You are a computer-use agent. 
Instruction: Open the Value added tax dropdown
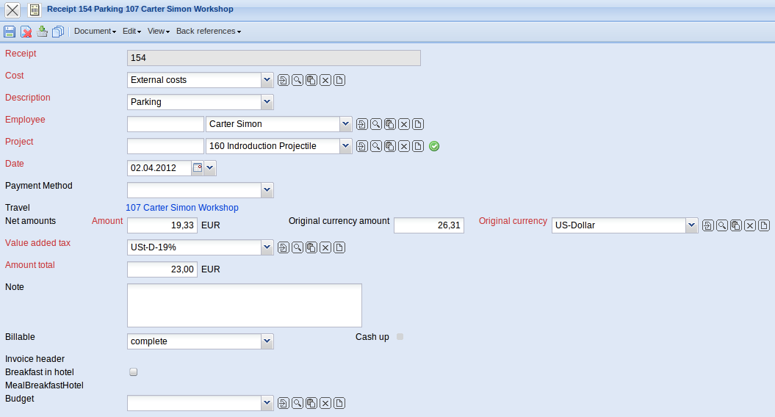pyautogui.click(x=267, y=247)
